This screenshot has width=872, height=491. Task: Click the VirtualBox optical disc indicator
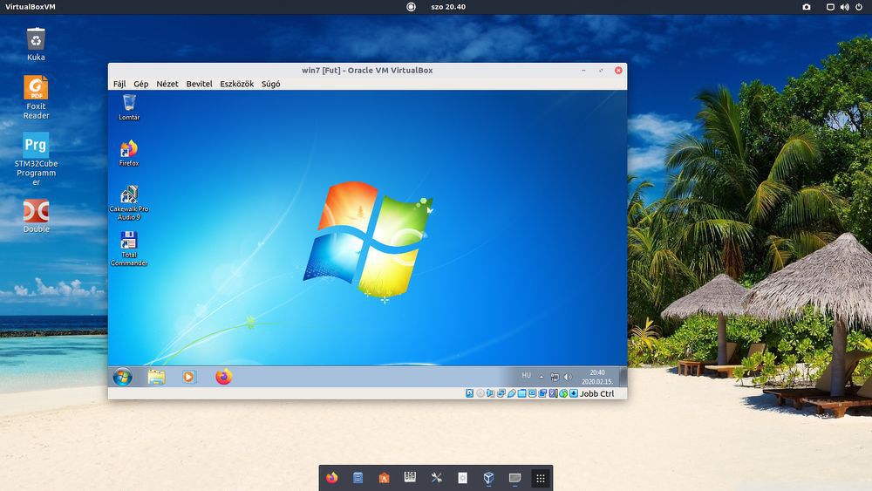click(480, 393)
